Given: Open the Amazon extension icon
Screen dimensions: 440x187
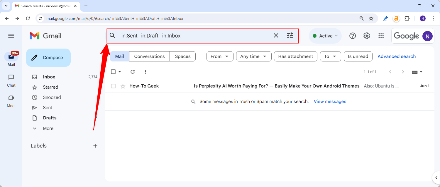Looking at the screenshot, I should click(396, 18).
